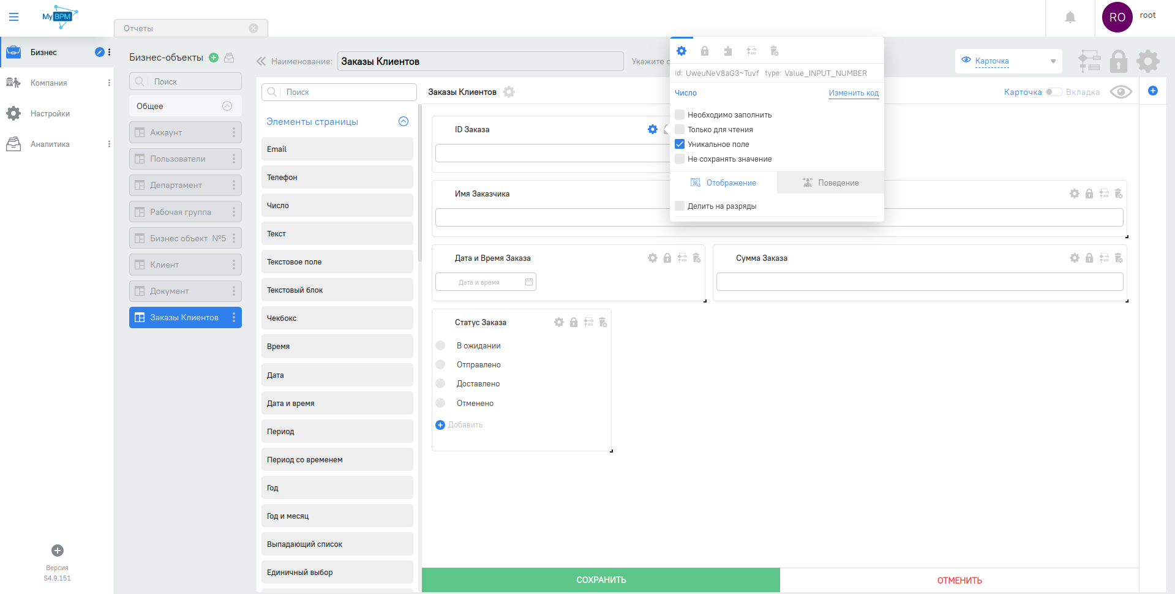Collapse the Элементы страницы section
The width and height of the screenshot is (1175, 594).
point(403,121)
